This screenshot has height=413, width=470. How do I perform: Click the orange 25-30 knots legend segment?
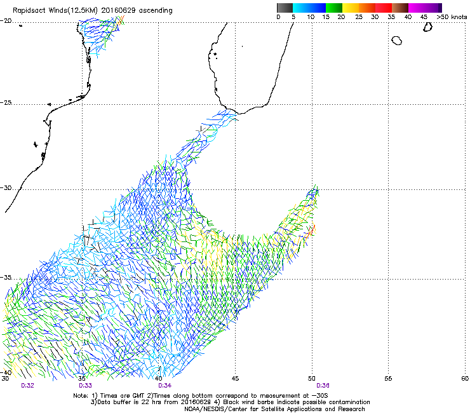367,8
